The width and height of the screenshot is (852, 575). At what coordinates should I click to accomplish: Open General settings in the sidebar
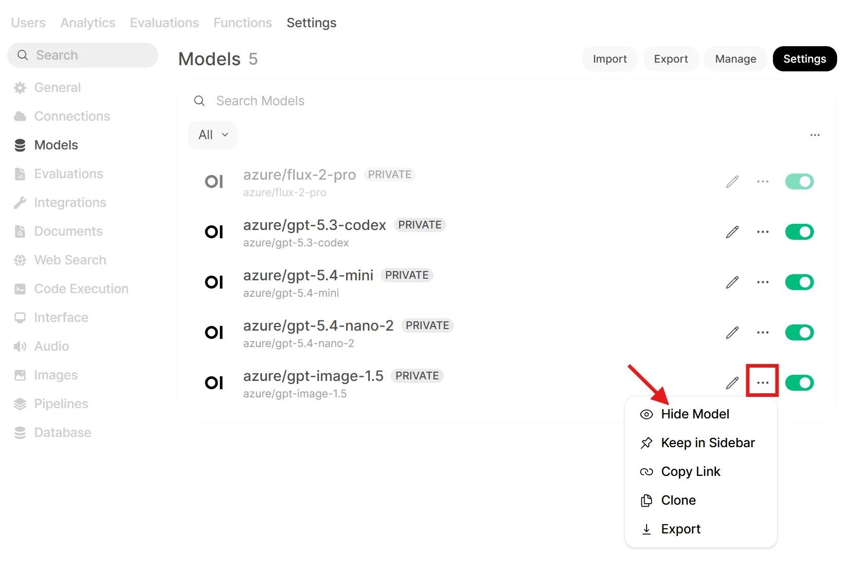58,87
